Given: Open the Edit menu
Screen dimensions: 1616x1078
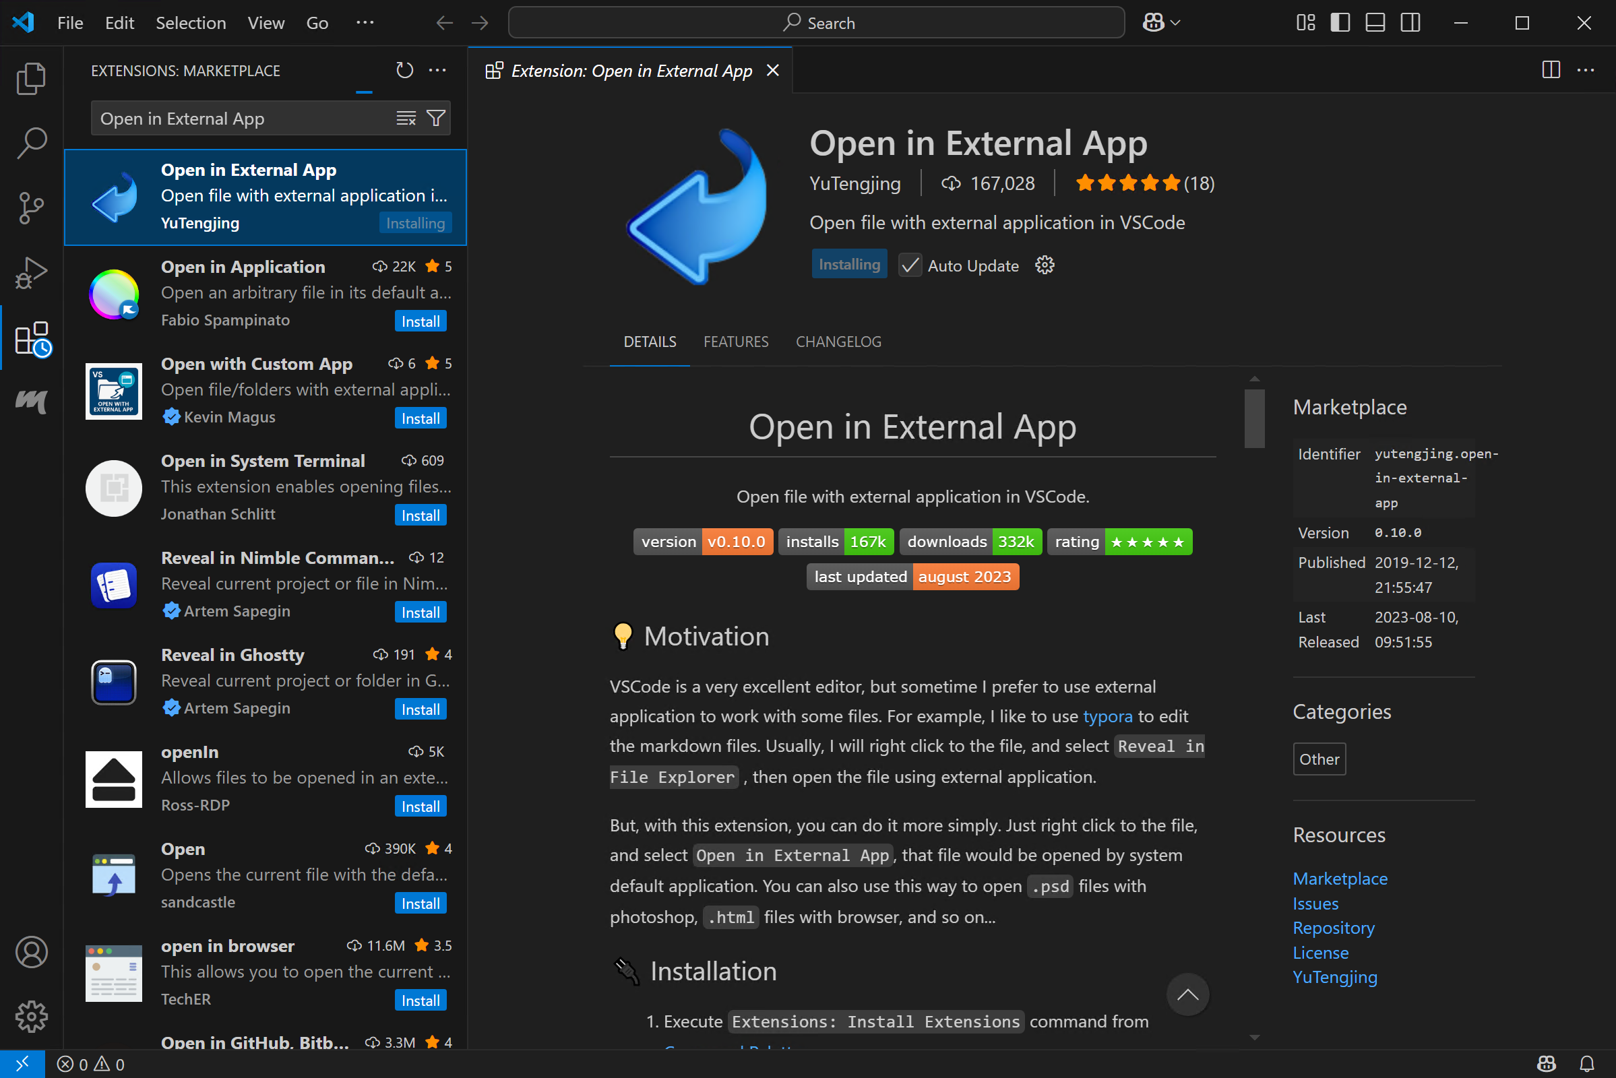Looking at the screenshot, I should 119,23.
